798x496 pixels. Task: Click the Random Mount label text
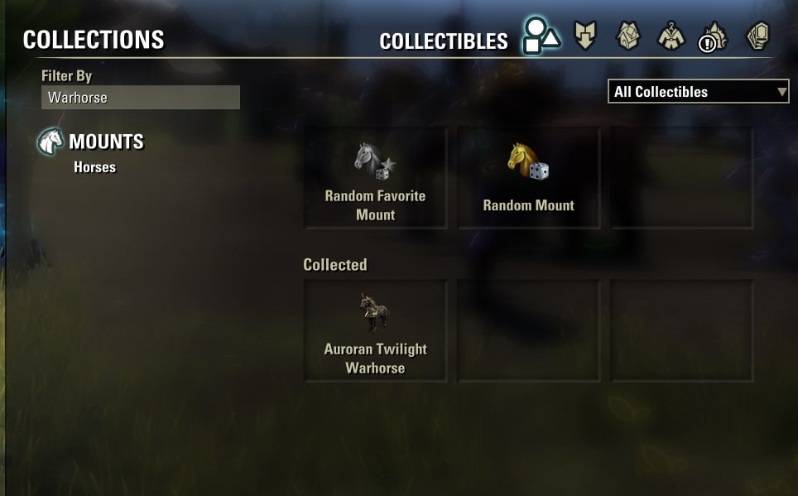(528, 205)
